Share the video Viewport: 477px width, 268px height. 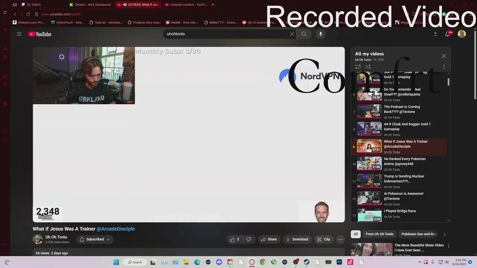(269, 239)
